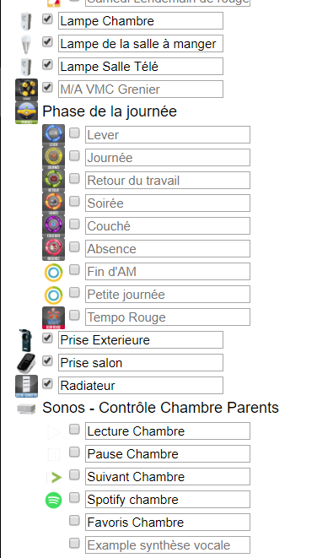Click the Sonos - Contrôle Chambre Parents heading

(x=160, y=408)
